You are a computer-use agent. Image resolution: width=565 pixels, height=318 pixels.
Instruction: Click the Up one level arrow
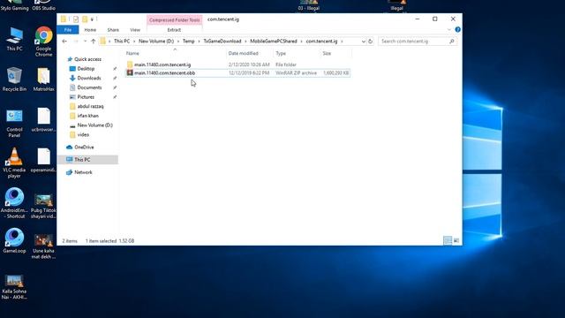[94, 42]
